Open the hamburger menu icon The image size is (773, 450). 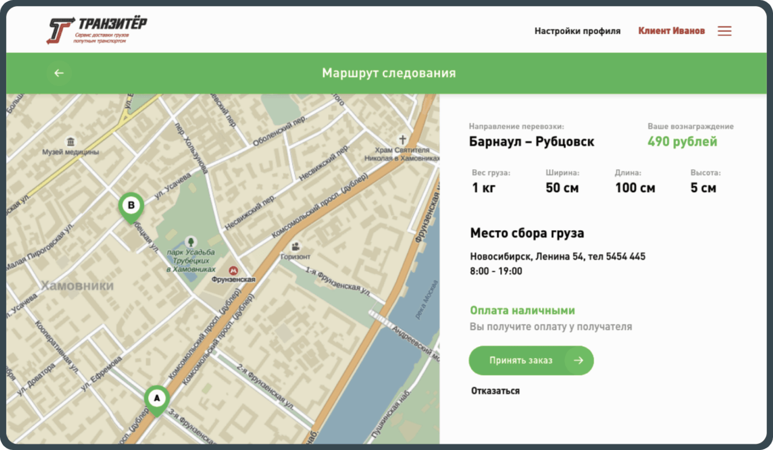pyautogui.click(x=725, y=31)
